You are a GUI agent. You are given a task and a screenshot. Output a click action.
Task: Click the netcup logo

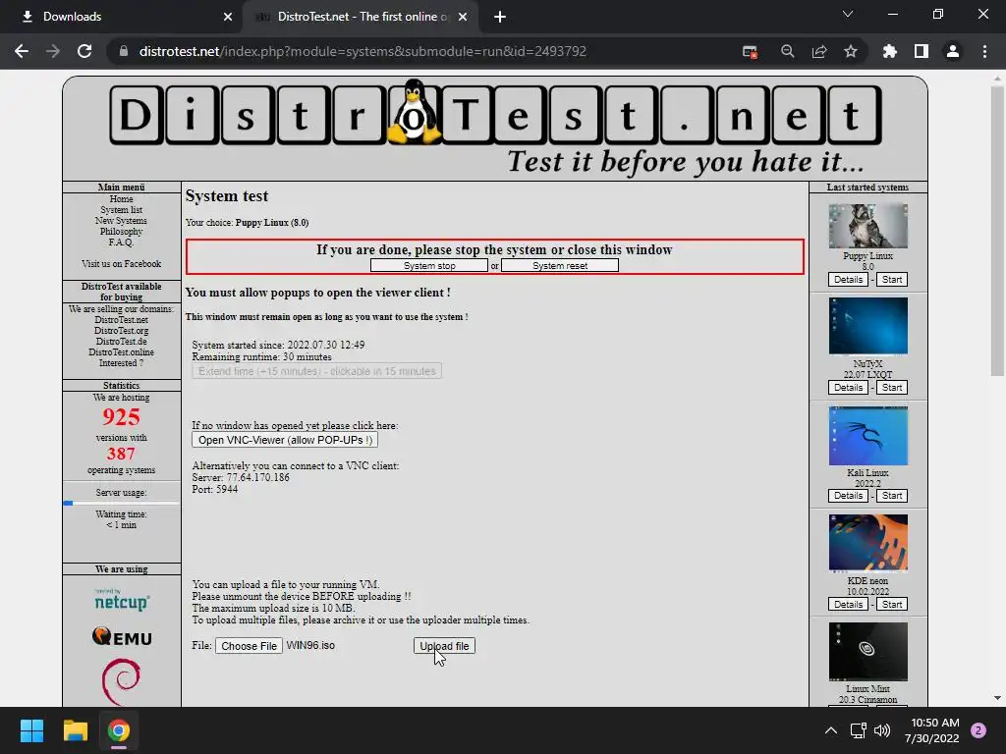pyautogui.click(x=121, y=601)
